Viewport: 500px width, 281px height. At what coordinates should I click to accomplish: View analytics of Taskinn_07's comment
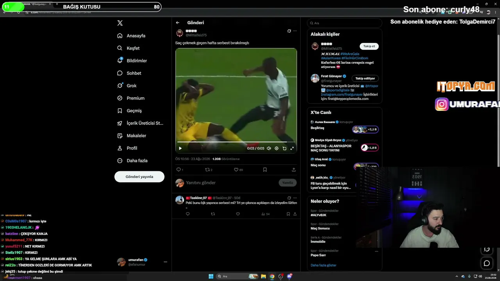(x=266, y=214)
